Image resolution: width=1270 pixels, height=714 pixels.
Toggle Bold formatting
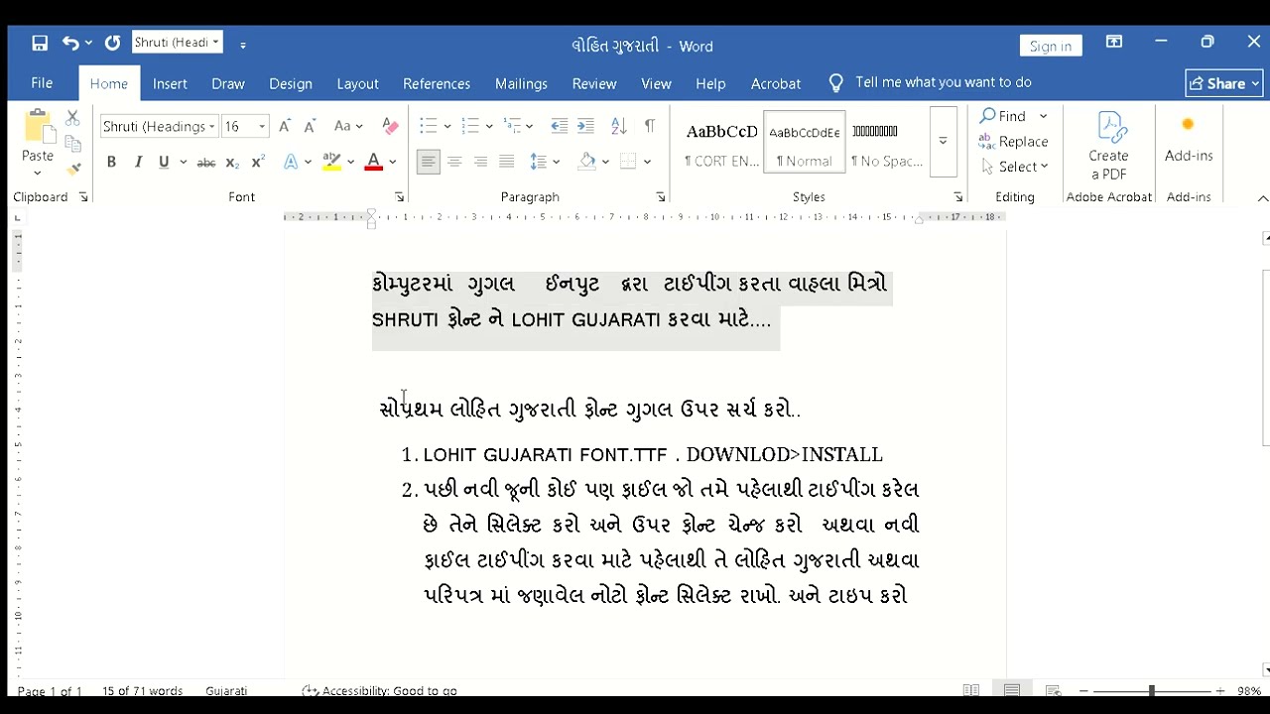coord(111,162)
